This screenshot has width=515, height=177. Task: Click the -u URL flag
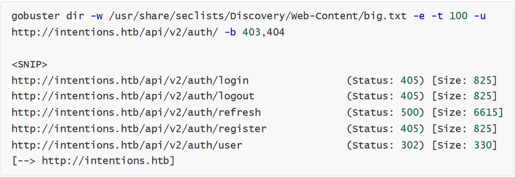click(x=480, y=16)
